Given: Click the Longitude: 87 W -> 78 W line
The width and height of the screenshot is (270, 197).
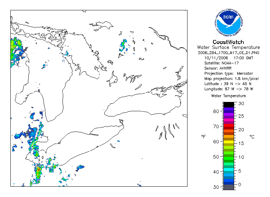Looking at the screenshot, I should click(229, 89).
